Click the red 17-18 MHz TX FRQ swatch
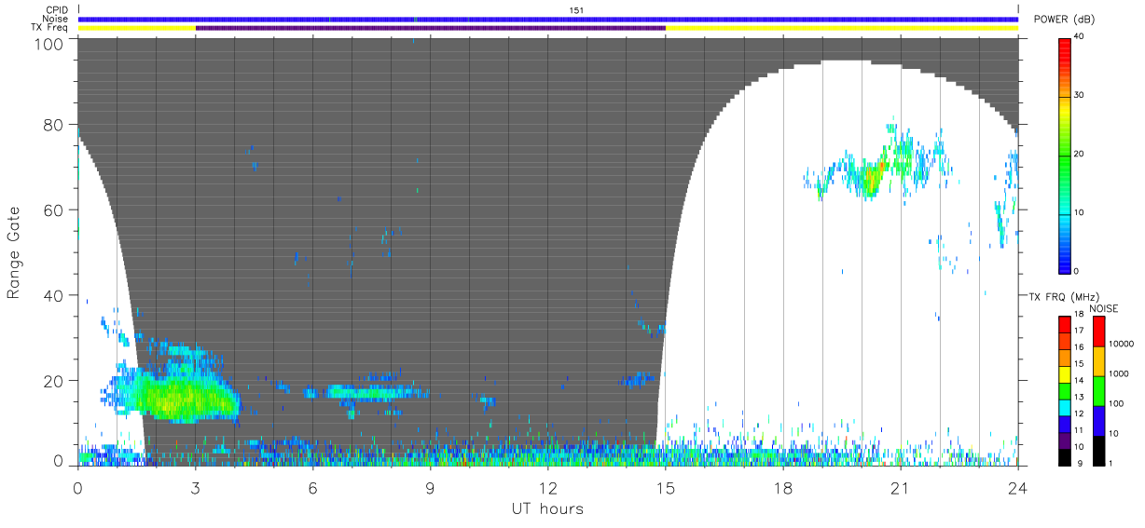 pyautogui.click(x=1064, y=324)
